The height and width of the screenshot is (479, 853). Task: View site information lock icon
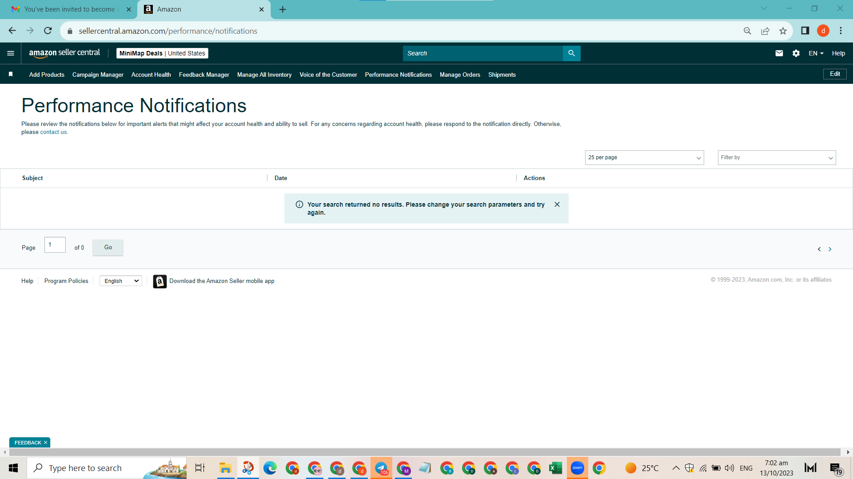point(70,31)
